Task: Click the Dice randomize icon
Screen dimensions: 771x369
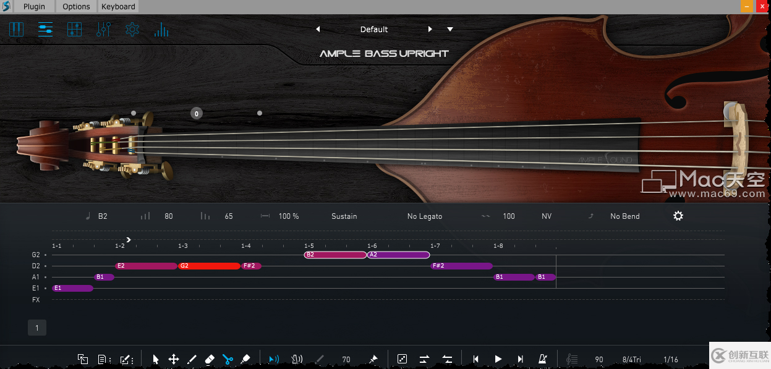Action: pos(402,358)
